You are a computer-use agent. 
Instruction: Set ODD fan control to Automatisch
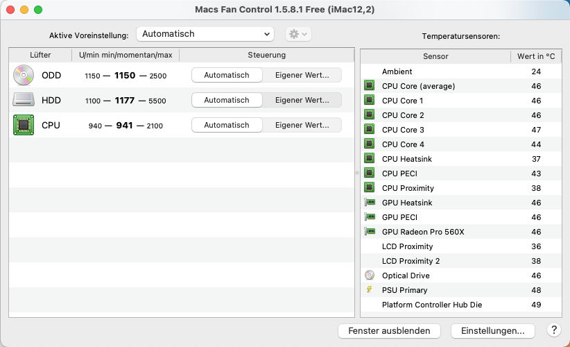(227, 75)
